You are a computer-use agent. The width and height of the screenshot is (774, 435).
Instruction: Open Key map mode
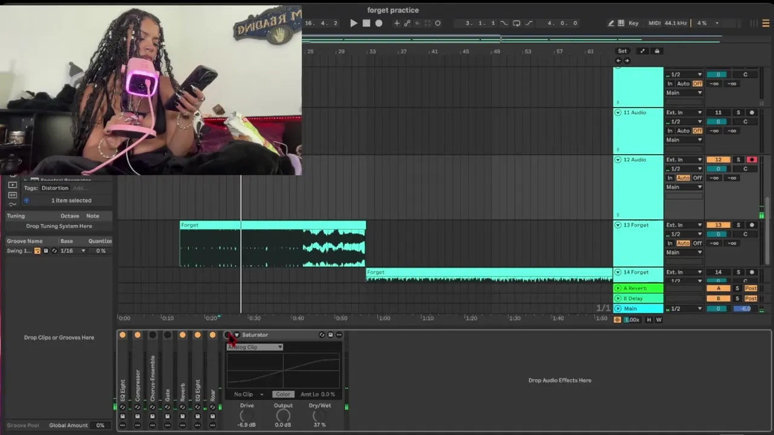point(634,23)
